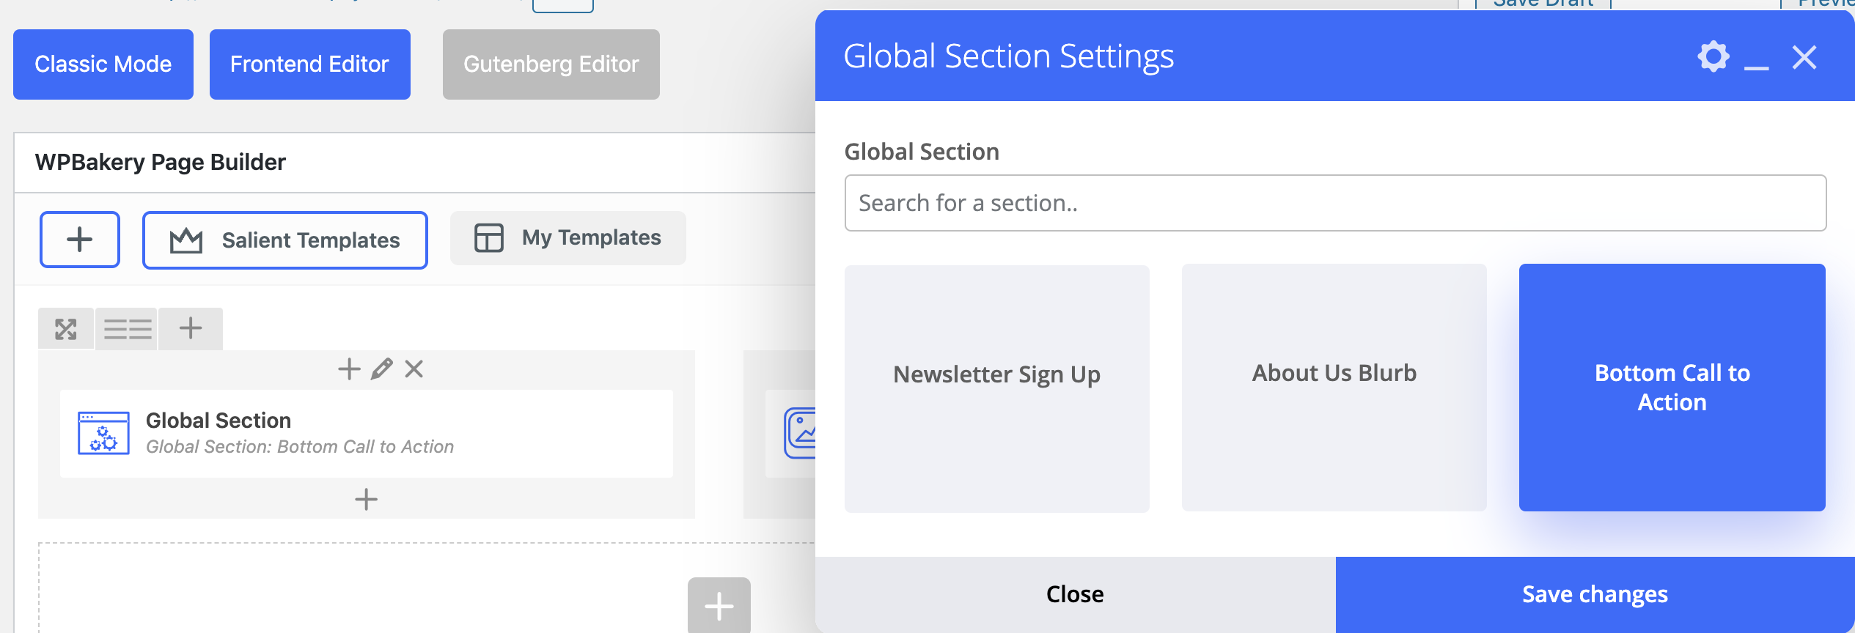Edit the column with the pencil icon

tap(381, 369)
